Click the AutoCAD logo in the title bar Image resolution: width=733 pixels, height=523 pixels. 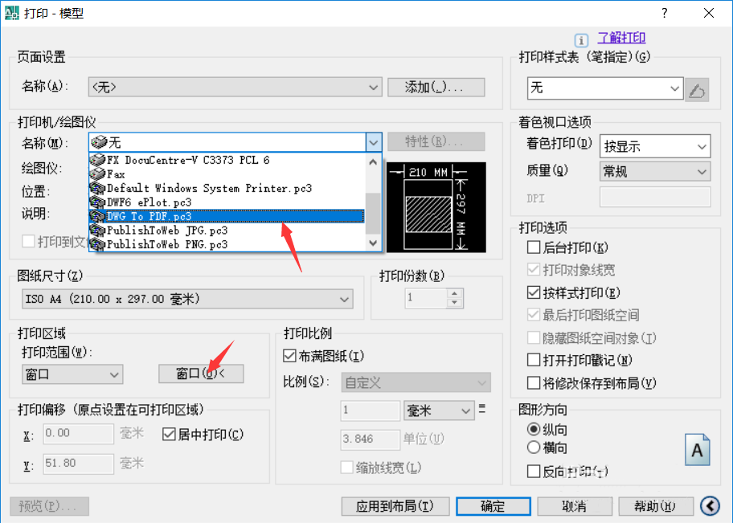point(14,13)
